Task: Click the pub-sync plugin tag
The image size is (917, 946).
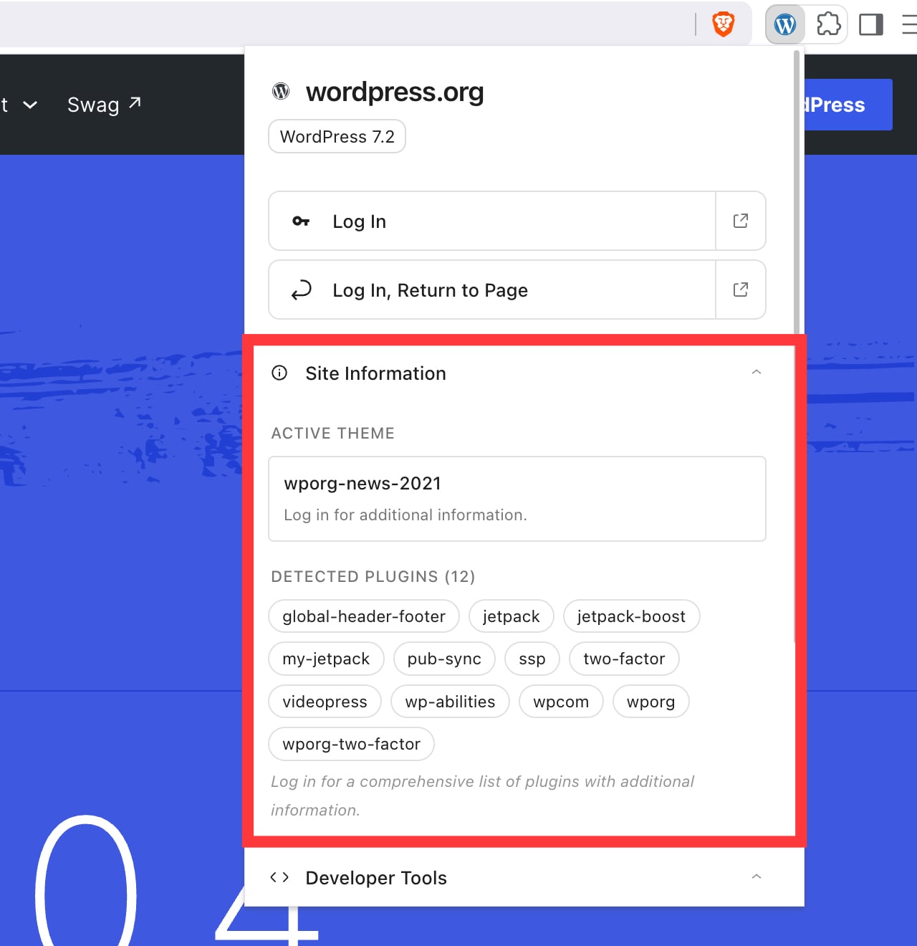Action: tap(444, 659)
